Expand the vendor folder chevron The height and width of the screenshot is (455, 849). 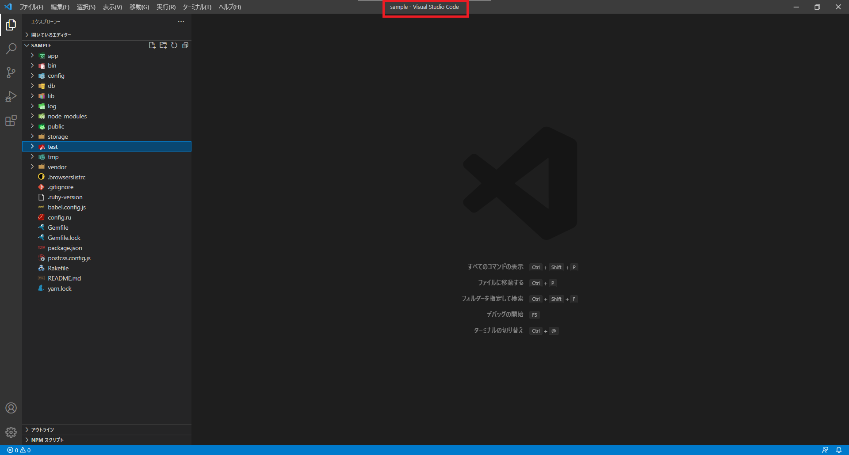(32, 167)
